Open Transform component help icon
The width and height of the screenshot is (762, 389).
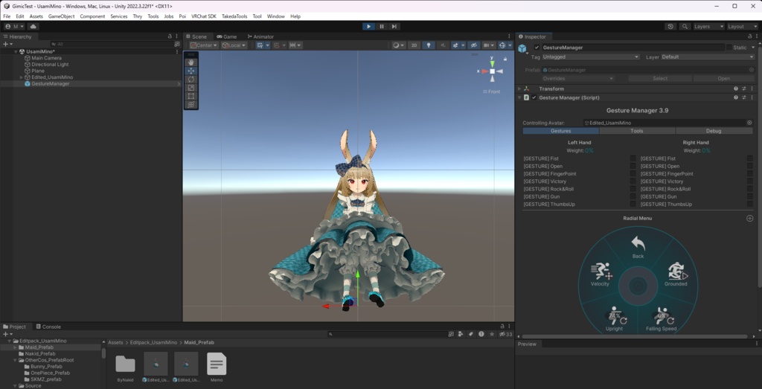point(736,89)
